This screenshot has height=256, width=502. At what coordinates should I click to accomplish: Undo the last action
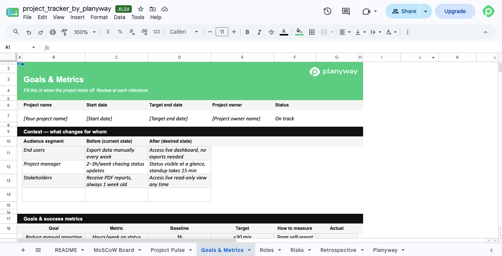point(29,32)
